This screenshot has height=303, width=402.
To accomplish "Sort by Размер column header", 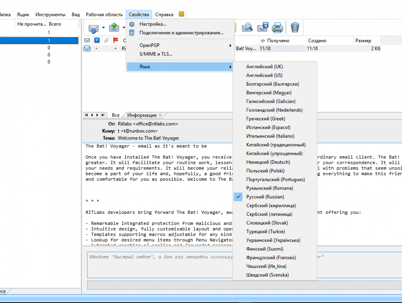I will 367,41.
